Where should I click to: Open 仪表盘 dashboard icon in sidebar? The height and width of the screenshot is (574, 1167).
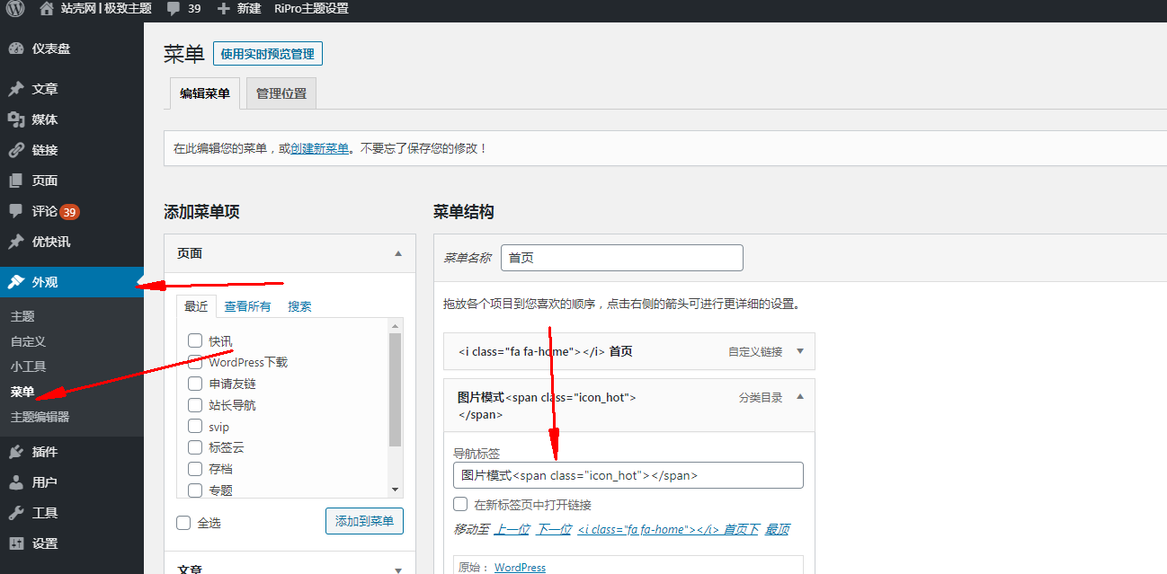[x=16, y=49]
